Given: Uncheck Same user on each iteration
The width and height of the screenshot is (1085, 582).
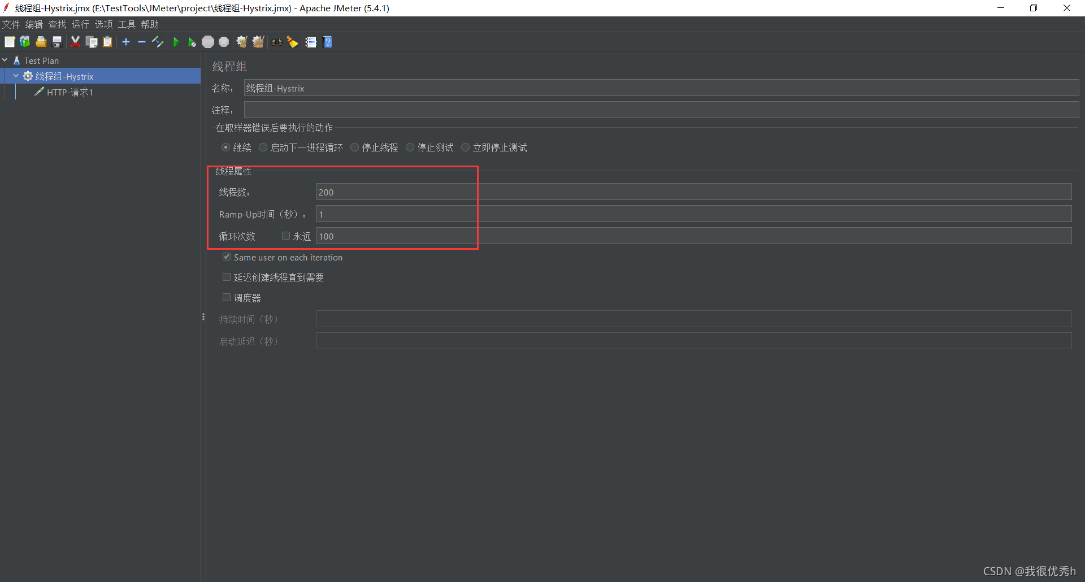Looking at the screenshot, I should 227,257.
